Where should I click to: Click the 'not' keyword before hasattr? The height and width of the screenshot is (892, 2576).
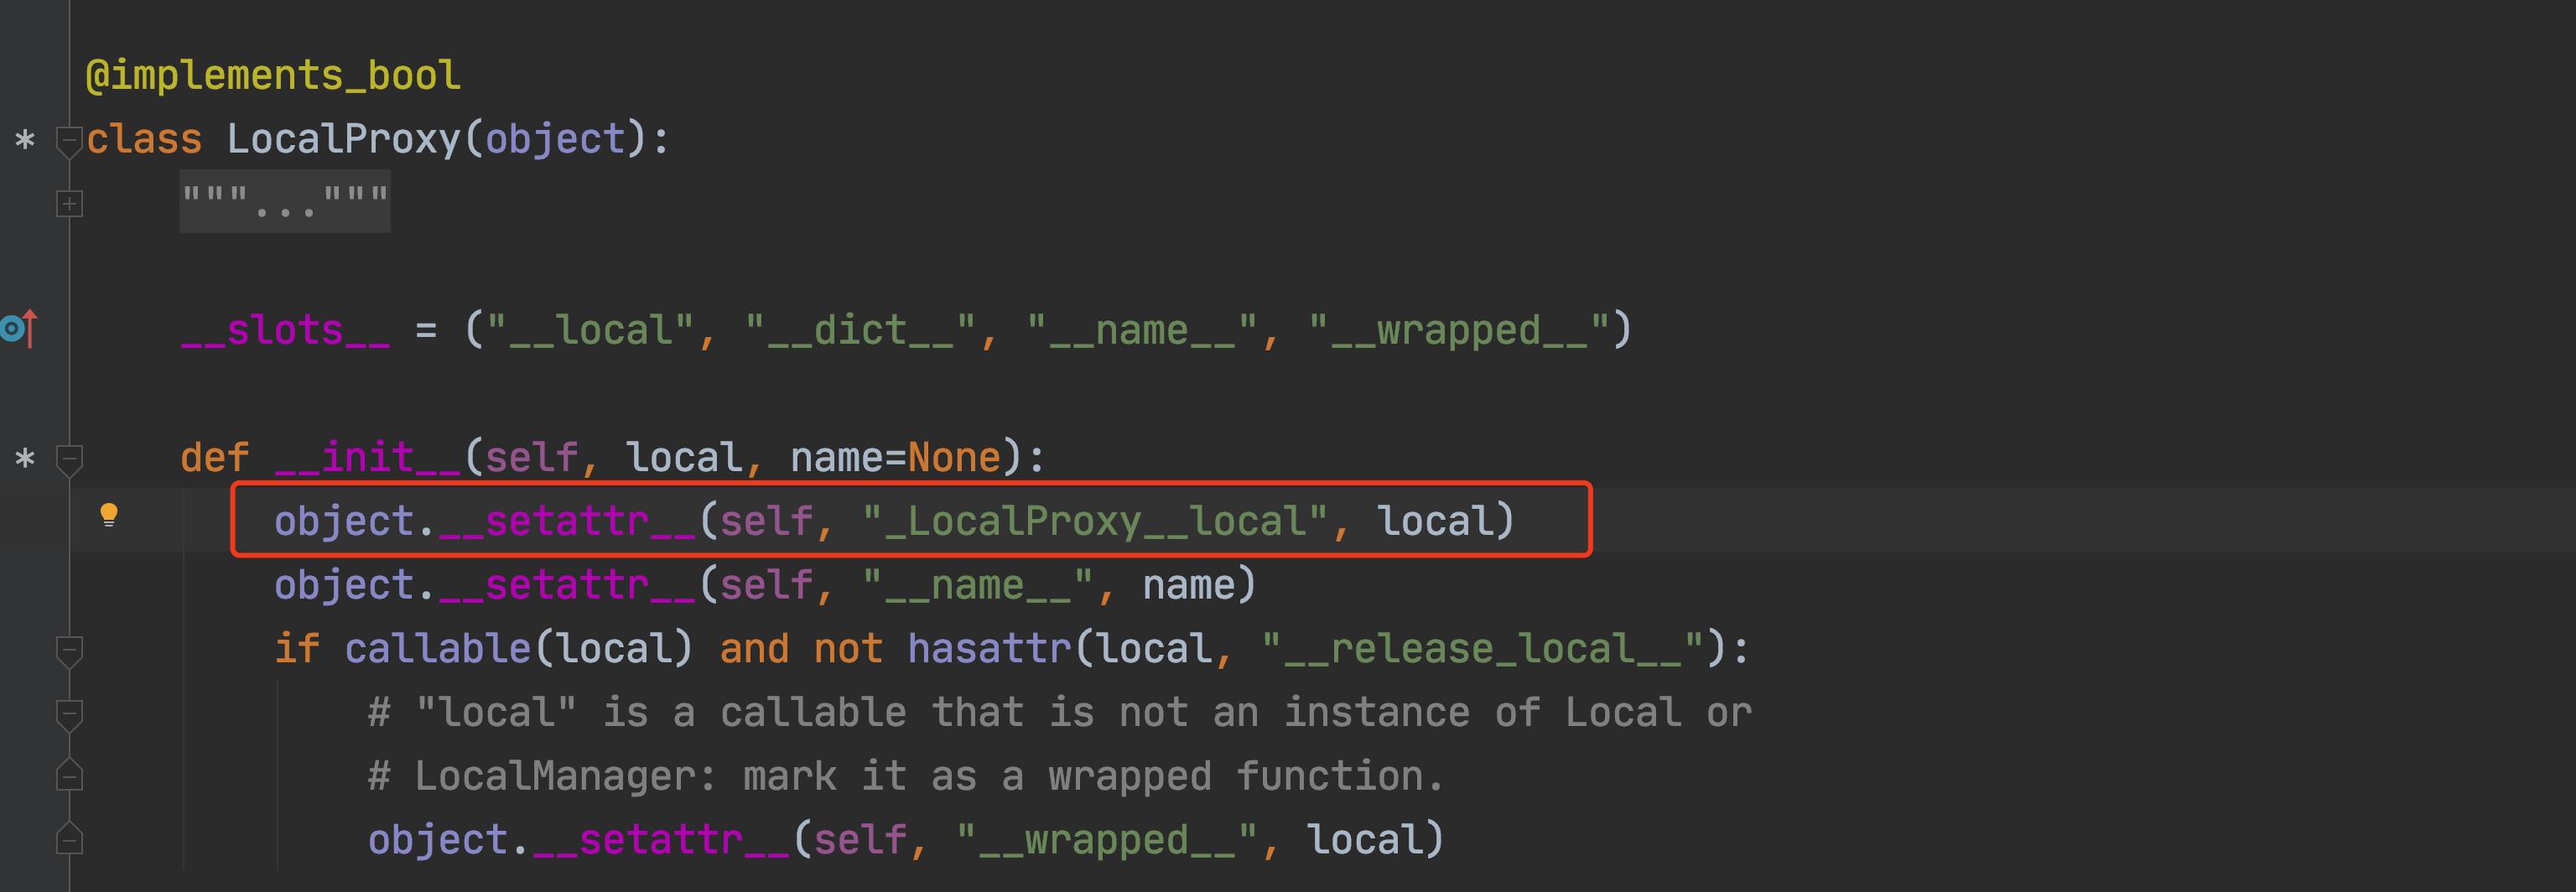(x=848, y=649)
